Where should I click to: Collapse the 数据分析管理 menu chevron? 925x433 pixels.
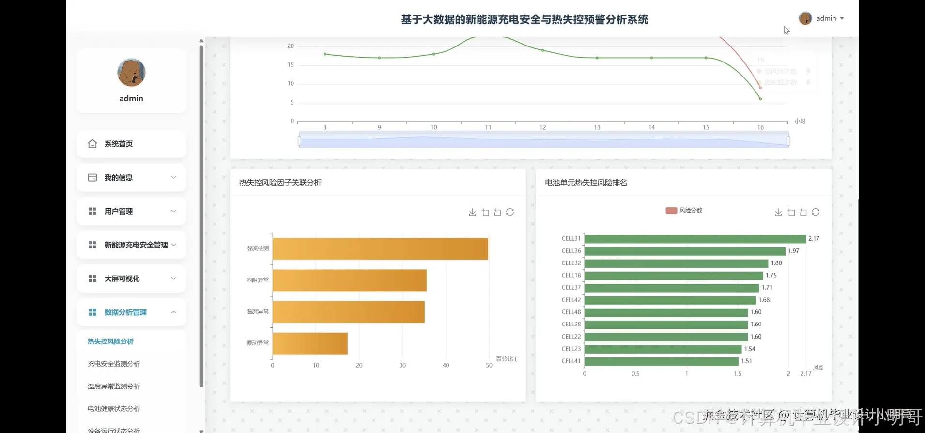pyautogui.click(x=173, y=312)
